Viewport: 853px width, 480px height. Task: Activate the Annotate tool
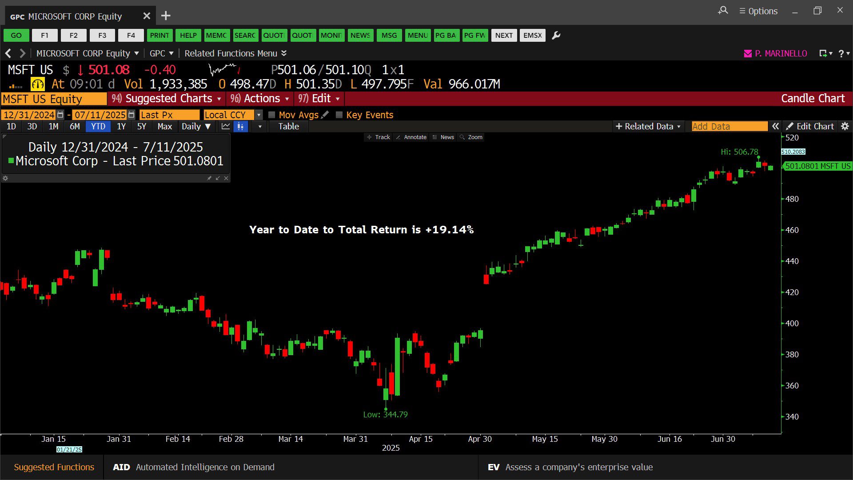pyautogui.click(x=411, y=137)
